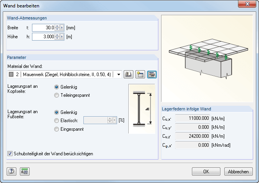The height and width of the screenshot is (183, 259).
Task: Click the units and decimal places icon
Action: pyautogui.click(x=24, y=171)
